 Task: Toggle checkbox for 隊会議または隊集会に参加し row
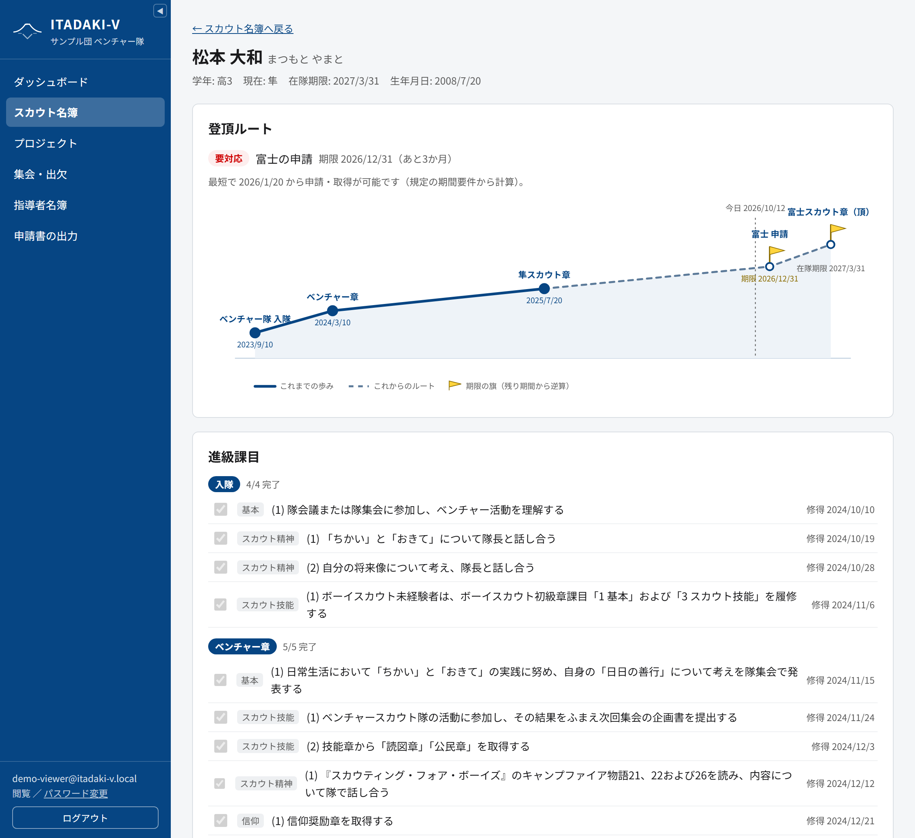(x=221, y=509)
